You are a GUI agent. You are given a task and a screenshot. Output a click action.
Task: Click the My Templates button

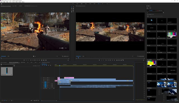pos(151,11)
